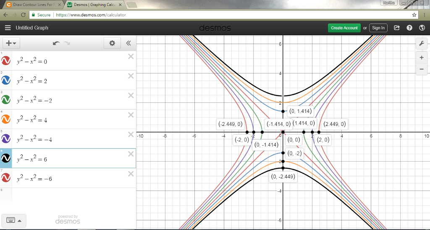Screen dimensions: 430x230
Task: Zoom out on the graph
Action: tap(421, 69)
